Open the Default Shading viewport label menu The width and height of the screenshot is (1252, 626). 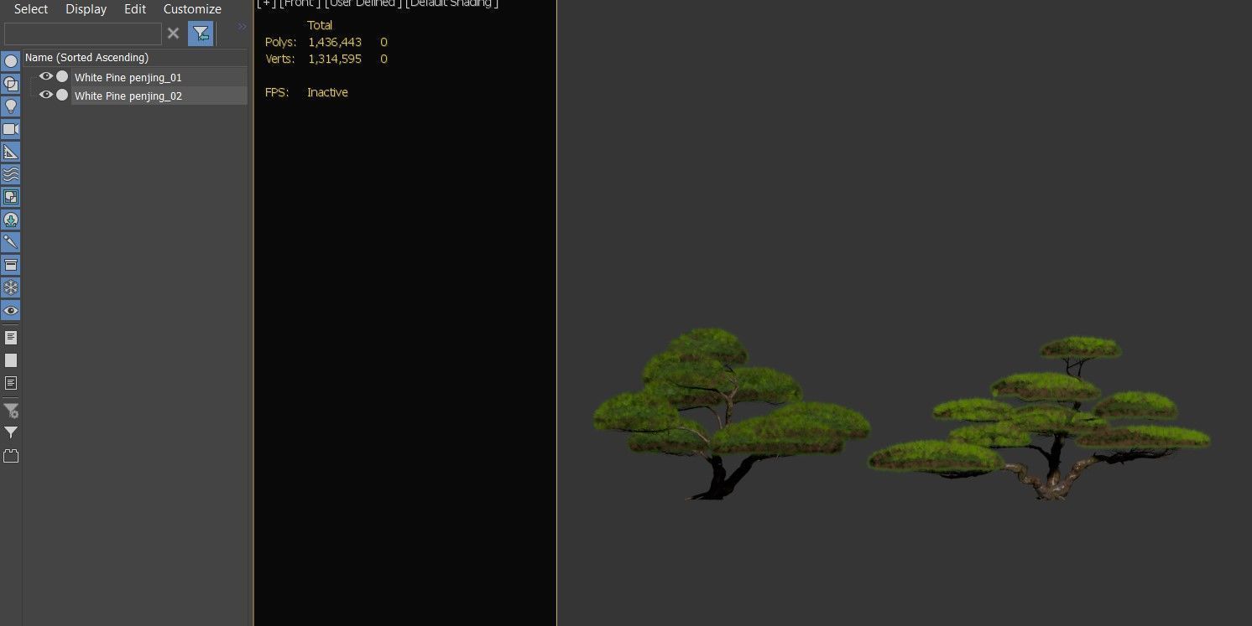coord(452,3)
